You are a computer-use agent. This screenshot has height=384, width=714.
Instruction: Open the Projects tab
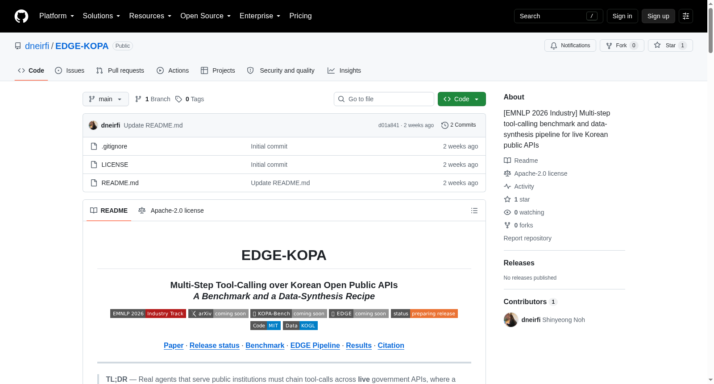[x=218, y=70]
